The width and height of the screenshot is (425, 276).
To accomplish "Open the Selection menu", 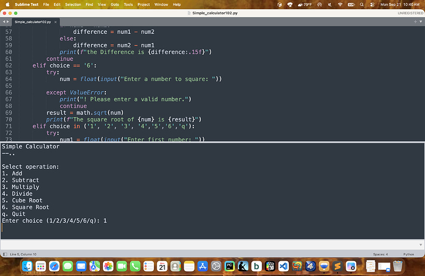I will click(x=73, y=4).
